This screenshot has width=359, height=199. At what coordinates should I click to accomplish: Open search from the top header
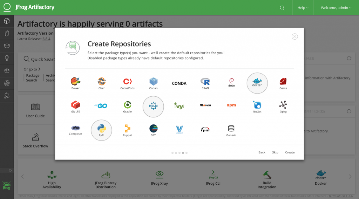coord(282,8)
